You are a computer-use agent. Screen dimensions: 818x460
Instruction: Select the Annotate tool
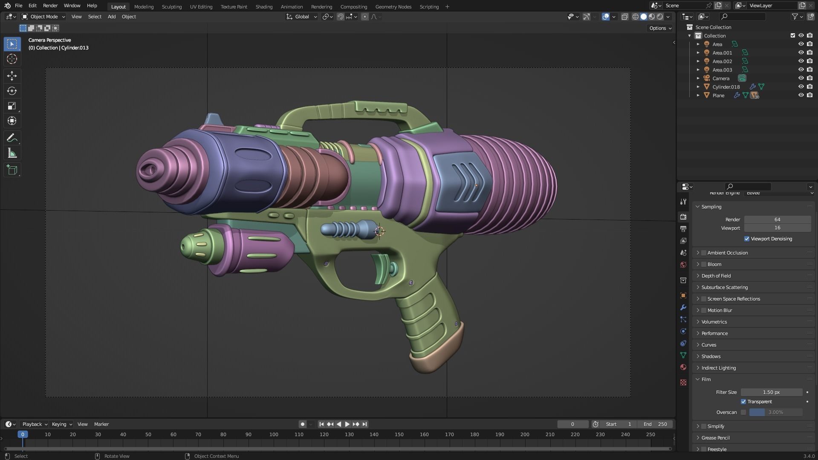(12, 138)
